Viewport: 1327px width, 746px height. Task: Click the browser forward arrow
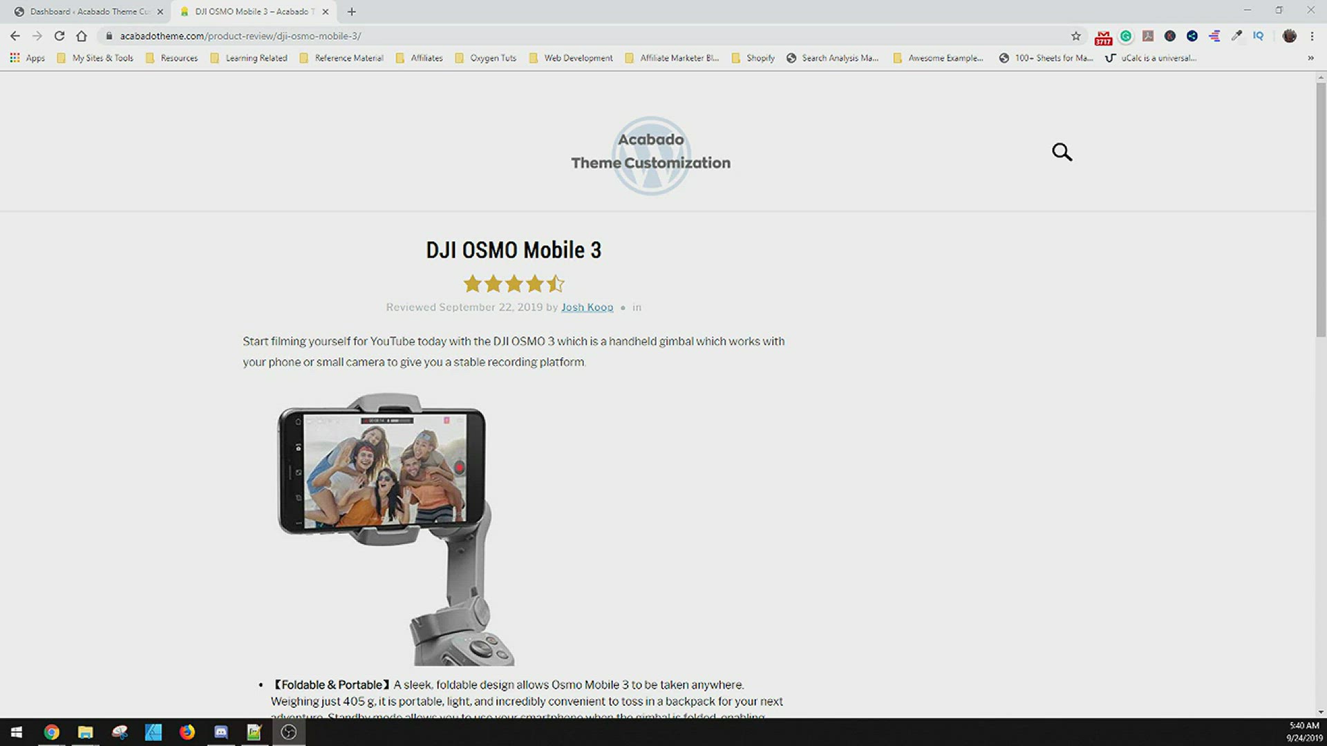pyautogui.click(x=37, y=36)
